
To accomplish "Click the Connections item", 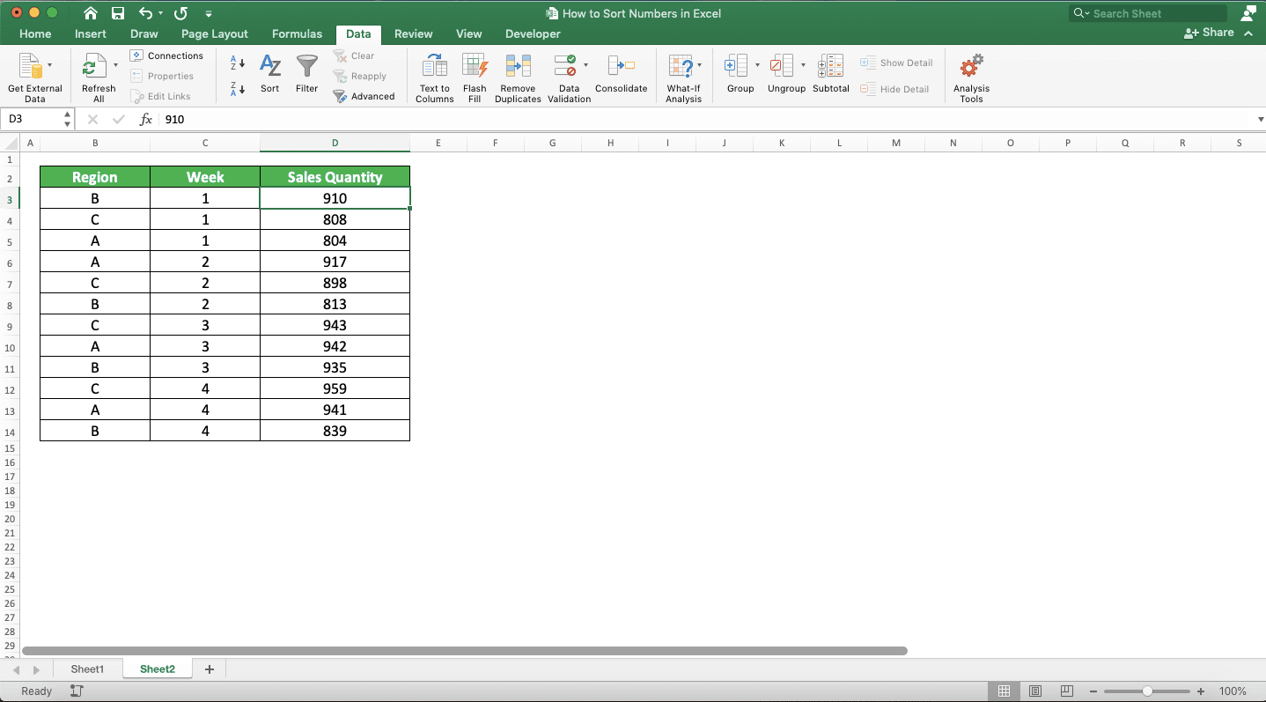I will click(166, 55).
